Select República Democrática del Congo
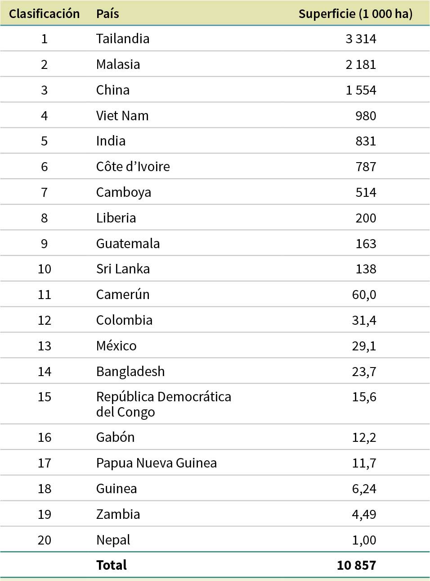The height and width of the screenshot is (581, 430). 163,404
